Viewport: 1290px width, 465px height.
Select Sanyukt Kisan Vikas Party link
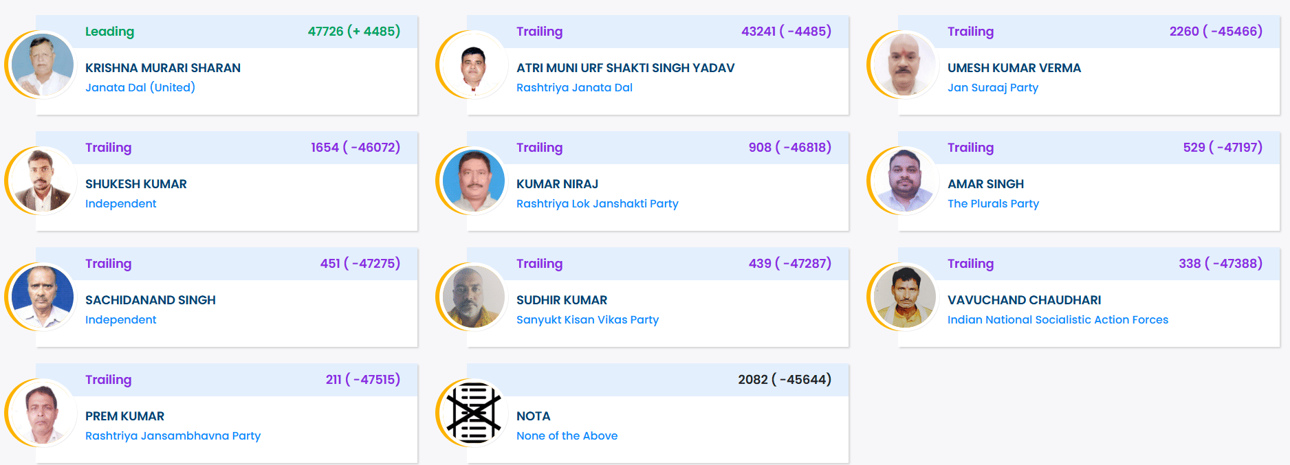click(587, 319)
